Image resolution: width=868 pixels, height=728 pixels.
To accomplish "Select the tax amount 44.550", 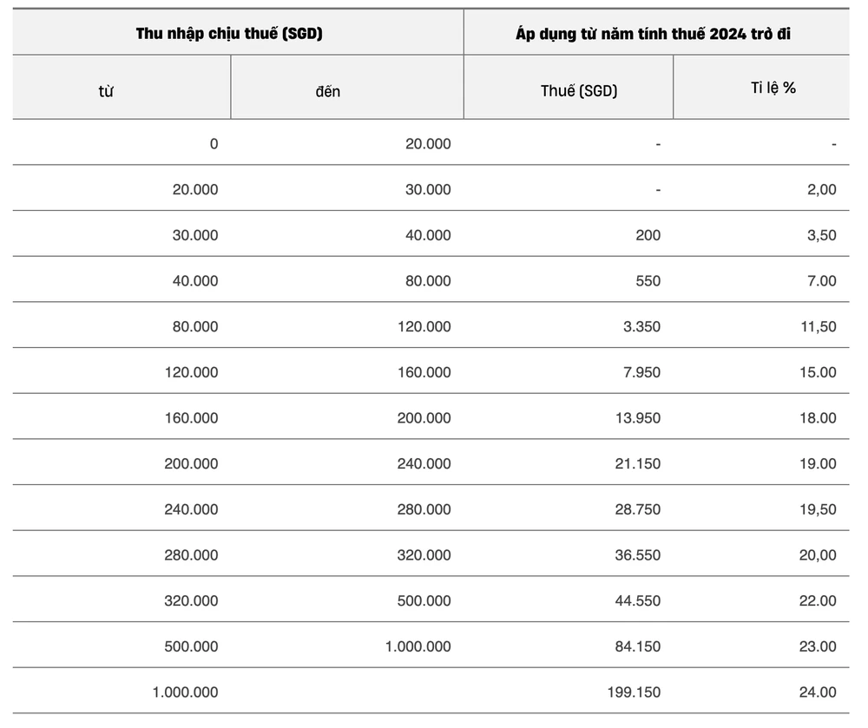I will (635, 601).
